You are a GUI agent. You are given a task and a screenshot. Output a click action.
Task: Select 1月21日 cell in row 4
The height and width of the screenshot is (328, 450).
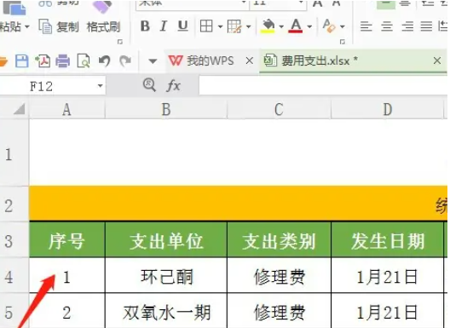click(x=388, y=275)
